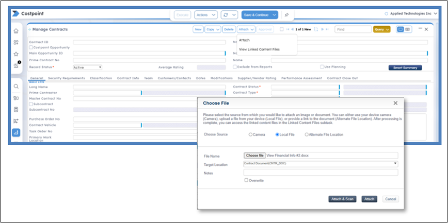Click the Home icon in the sidebar
The width and height of the screenshot is (448, 223).
[16, 31]
